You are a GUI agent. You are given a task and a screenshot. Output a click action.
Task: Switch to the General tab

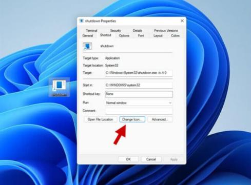pos(88,35)
